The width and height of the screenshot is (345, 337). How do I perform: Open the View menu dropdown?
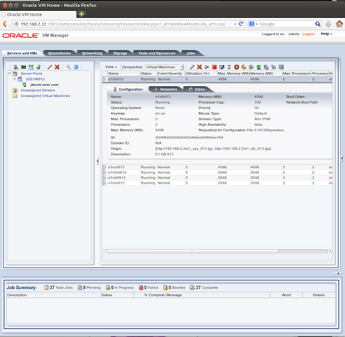[111, 67]
